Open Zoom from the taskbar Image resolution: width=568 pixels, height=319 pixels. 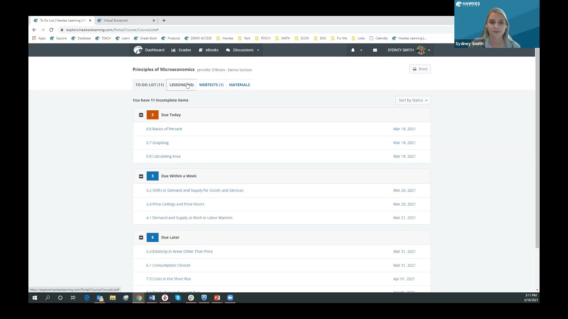230,298
